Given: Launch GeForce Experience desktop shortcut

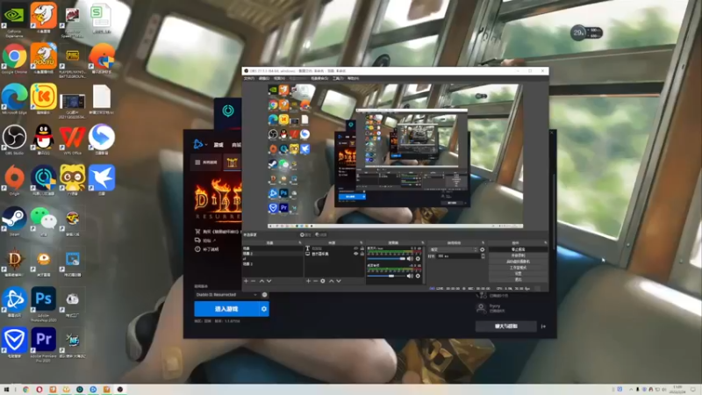Looking at the screenshot, I should (x=14, y=20).
